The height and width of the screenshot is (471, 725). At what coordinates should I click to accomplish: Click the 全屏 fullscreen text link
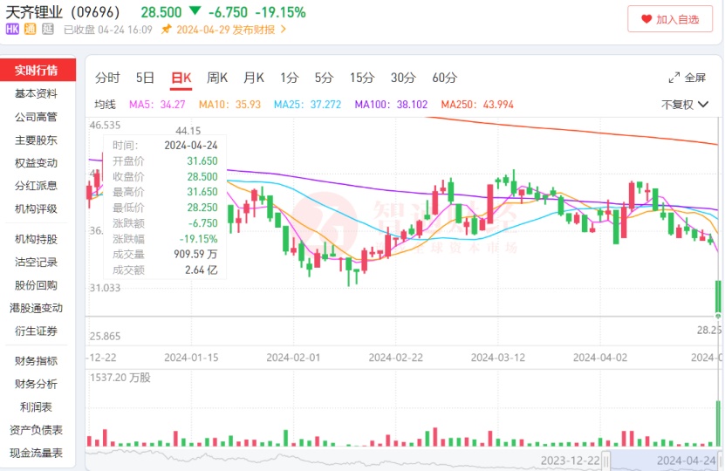695,78
